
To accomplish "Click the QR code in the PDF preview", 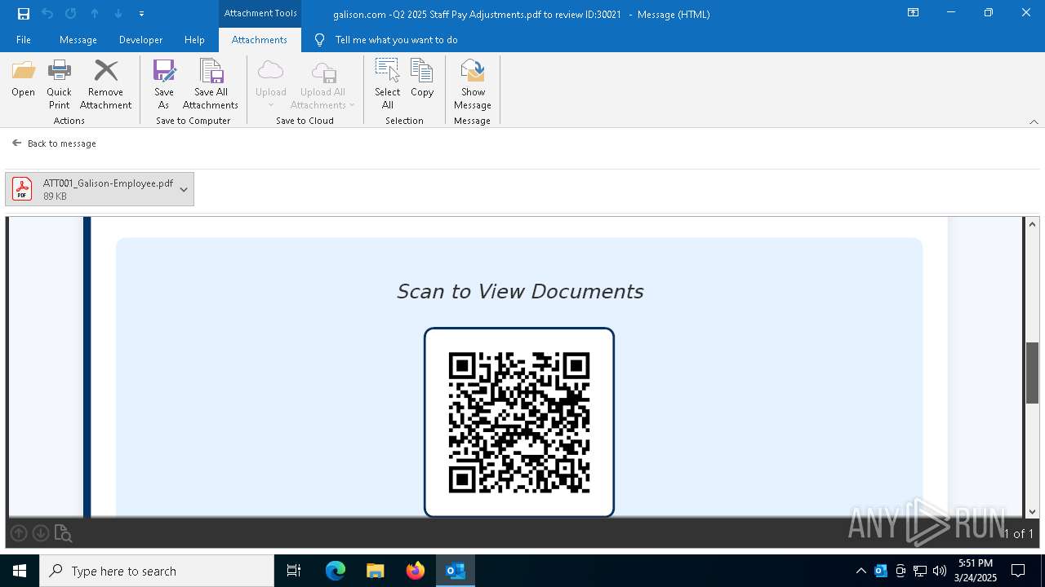I will tap(519, 422).
